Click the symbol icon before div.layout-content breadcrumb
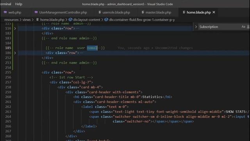The image size is (250, 141). (70, 20)
